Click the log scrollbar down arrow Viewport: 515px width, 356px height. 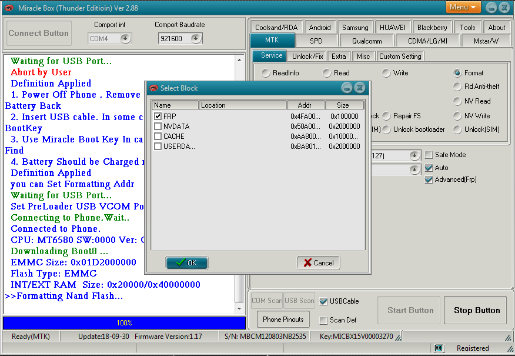click(x=239, y=309)
